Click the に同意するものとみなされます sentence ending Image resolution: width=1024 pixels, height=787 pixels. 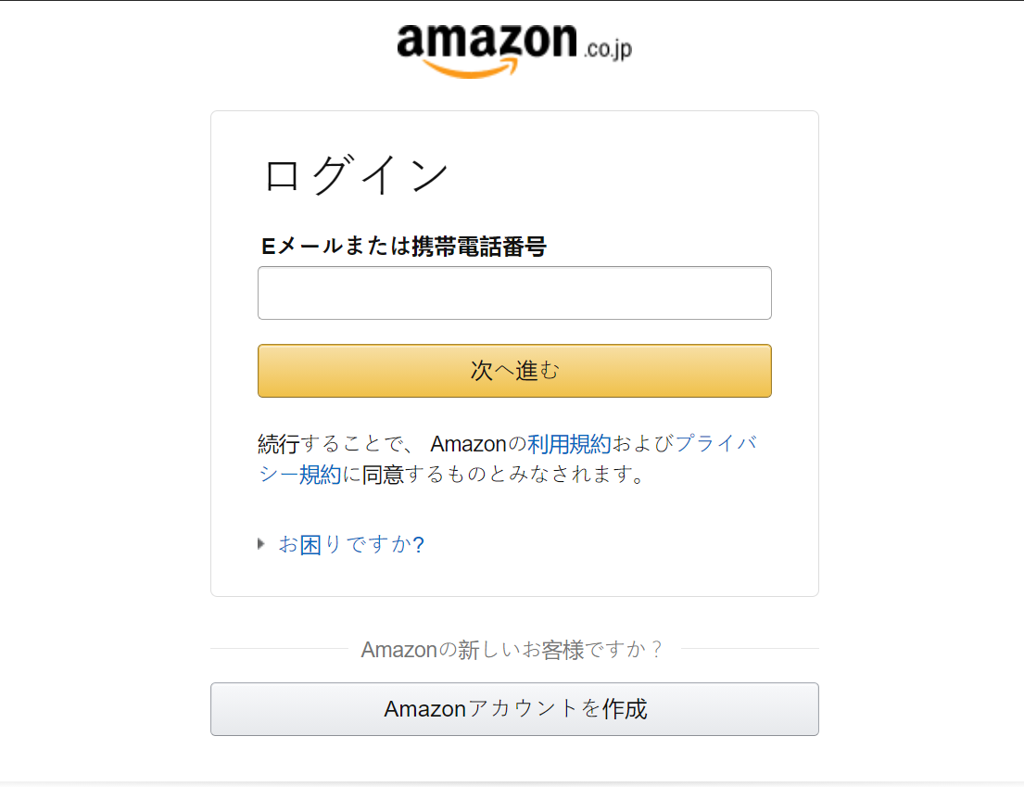tap(494, 475)
